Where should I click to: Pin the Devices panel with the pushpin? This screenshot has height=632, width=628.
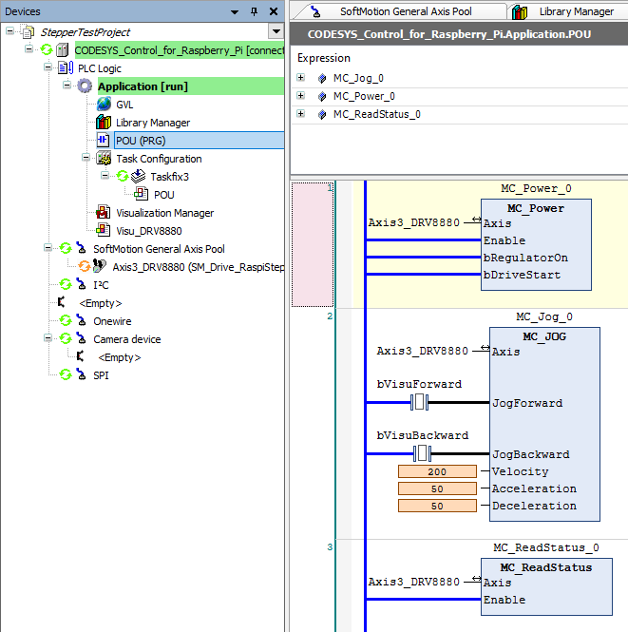[x=254, y=11]
